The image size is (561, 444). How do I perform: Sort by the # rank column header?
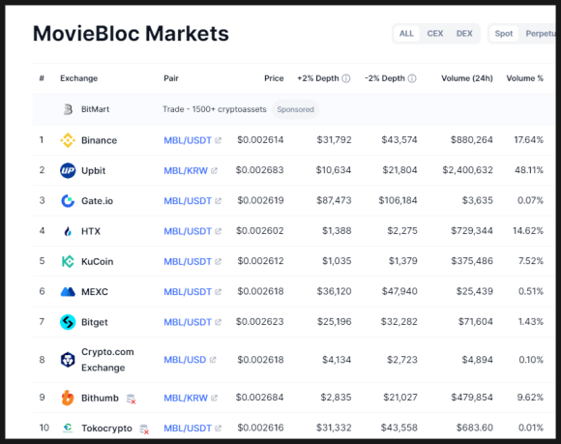pos(42,78)
